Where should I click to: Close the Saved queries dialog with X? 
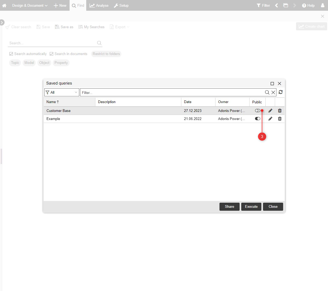tap(279, 83)
